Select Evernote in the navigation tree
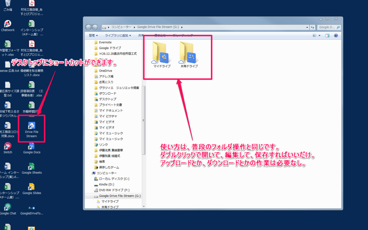 click(x=105, y=42)
